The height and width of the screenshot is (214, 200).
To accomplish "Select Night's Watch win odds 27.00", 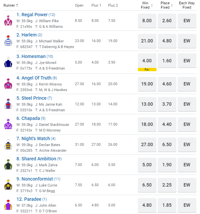I will (x=147, y=144).
